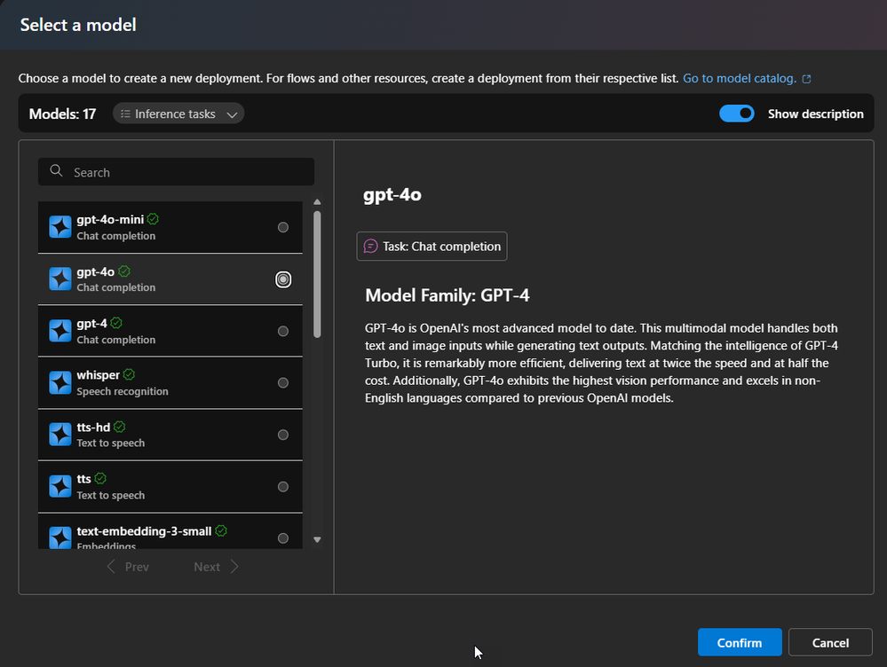This screenshot has height=667, width=887.
Task: Click the verified badge next to gpt-4o-mini
Action: [x=153, y=219]
